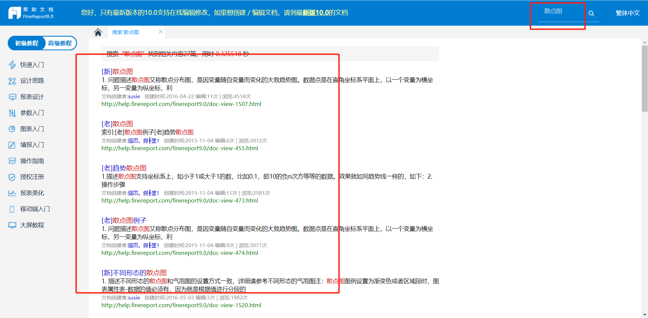Open 授权注册 in the sidebar

32,177
